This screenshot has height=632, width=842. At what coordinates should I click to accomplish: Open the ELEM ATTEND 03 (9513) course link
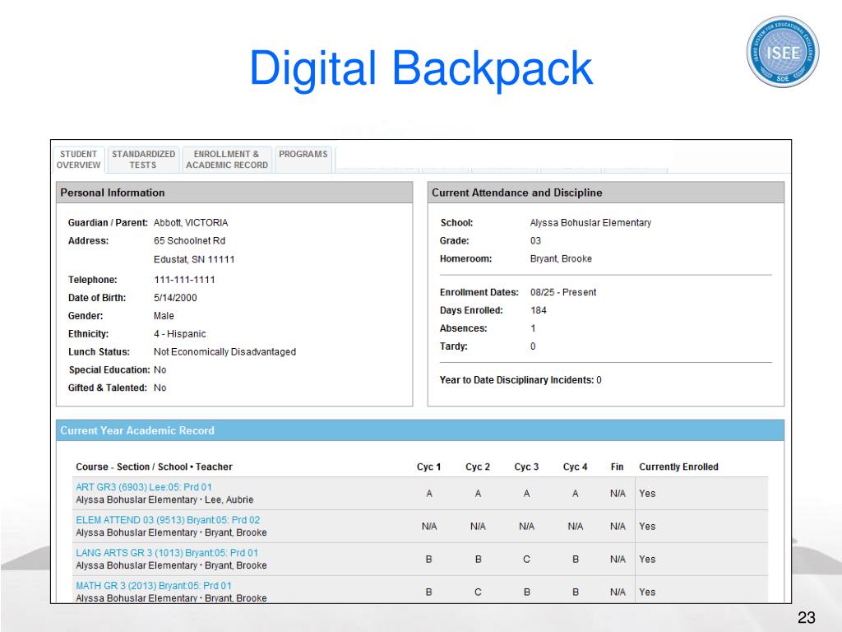point(167,520)
